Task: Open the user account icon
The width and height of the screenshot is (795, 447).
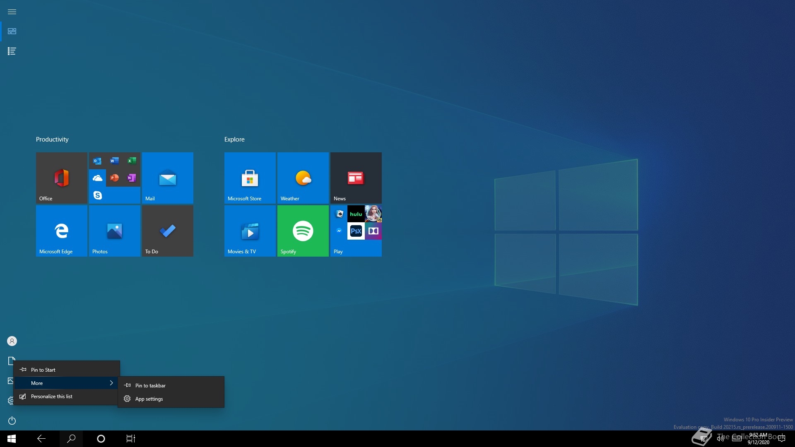Action: (12, 341)
